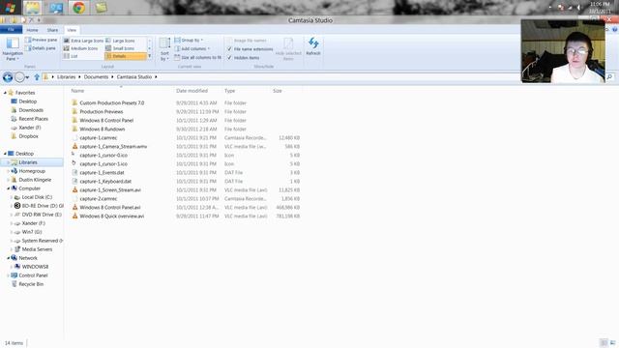Go up one folder level

[x=37, y=77]
